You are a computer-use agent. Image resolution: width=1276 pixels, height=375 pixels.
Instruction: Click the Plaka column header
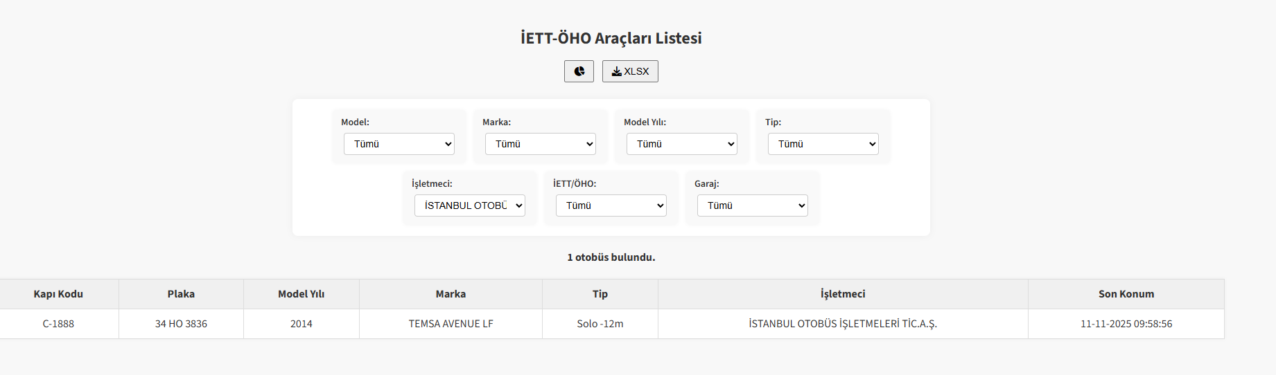click(x=181, y=294)
